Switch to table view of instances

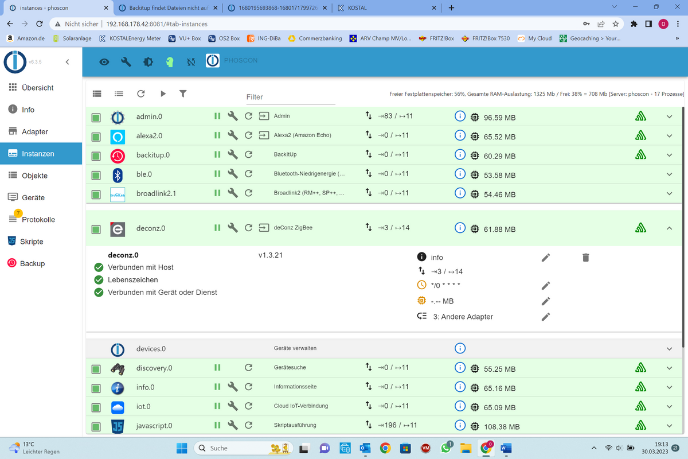[x=97, y=94]
